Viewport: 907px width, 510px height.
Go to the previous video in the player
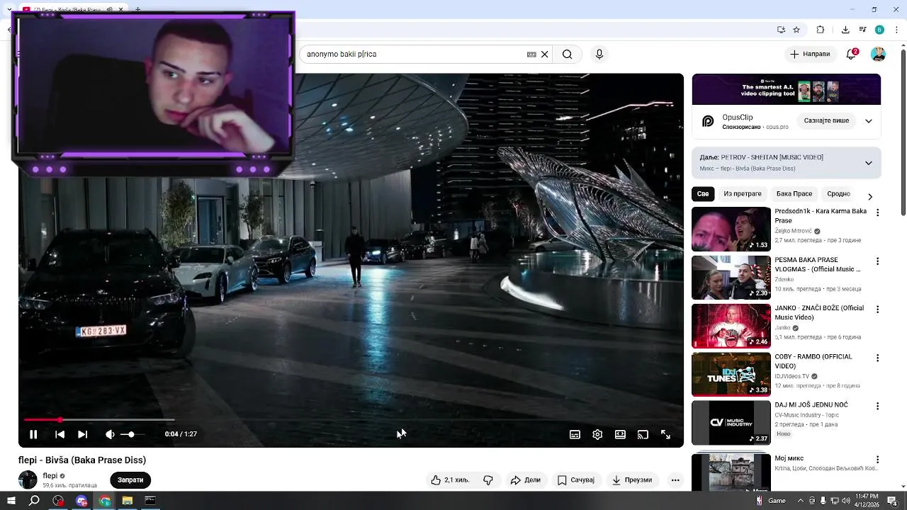tap(60, 434)
